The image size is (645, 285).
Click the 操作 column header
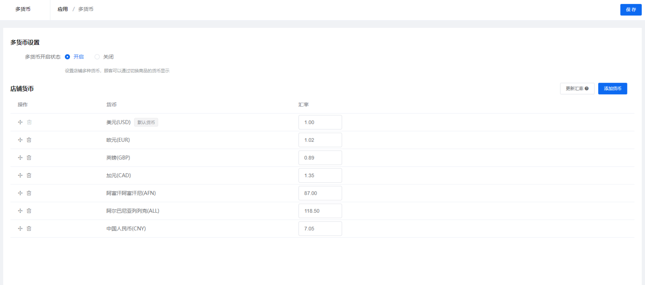coord(23,104)
